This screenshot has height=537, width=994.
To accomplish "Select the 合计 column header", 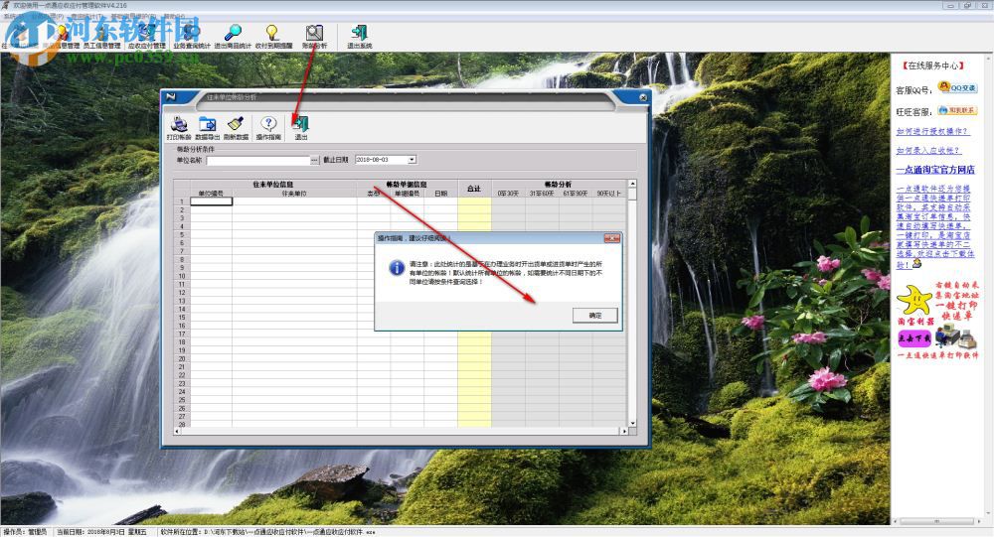I will pyautogui.click(x=474, y=189).
